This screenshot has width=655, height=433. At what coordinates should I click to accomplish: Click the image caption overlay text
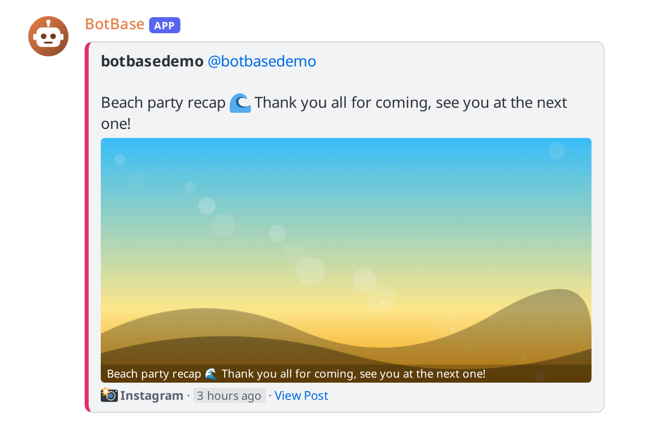click(x=296, y=374)
